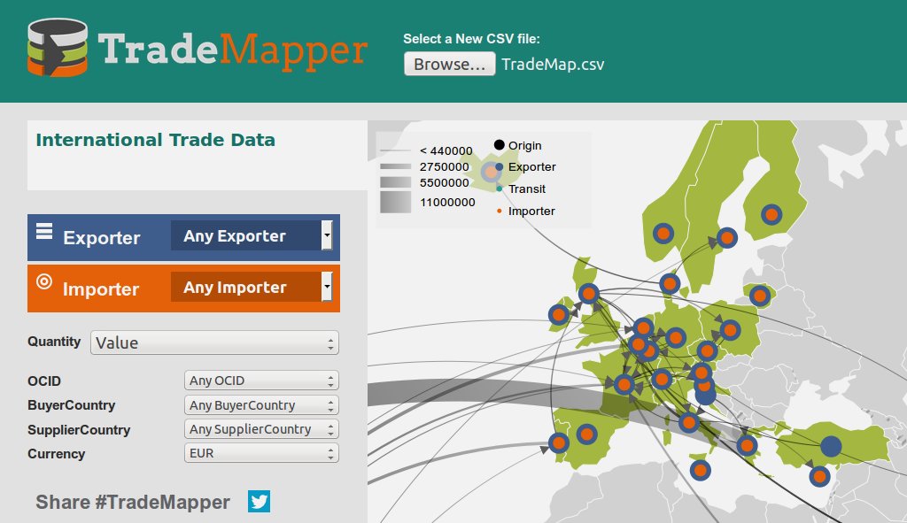Screen dimensions: 907x523
Task: Select the trade marker on Cyprus
Action: (819, 477)
